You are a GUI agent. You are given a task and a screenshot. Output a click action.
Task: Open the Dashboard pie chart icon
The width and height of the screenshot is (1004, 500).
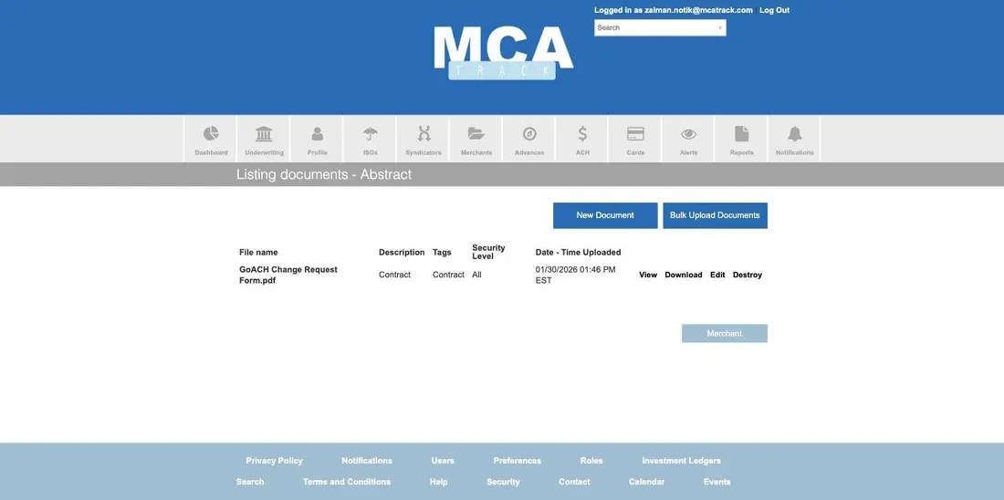[x=211, y=133]
